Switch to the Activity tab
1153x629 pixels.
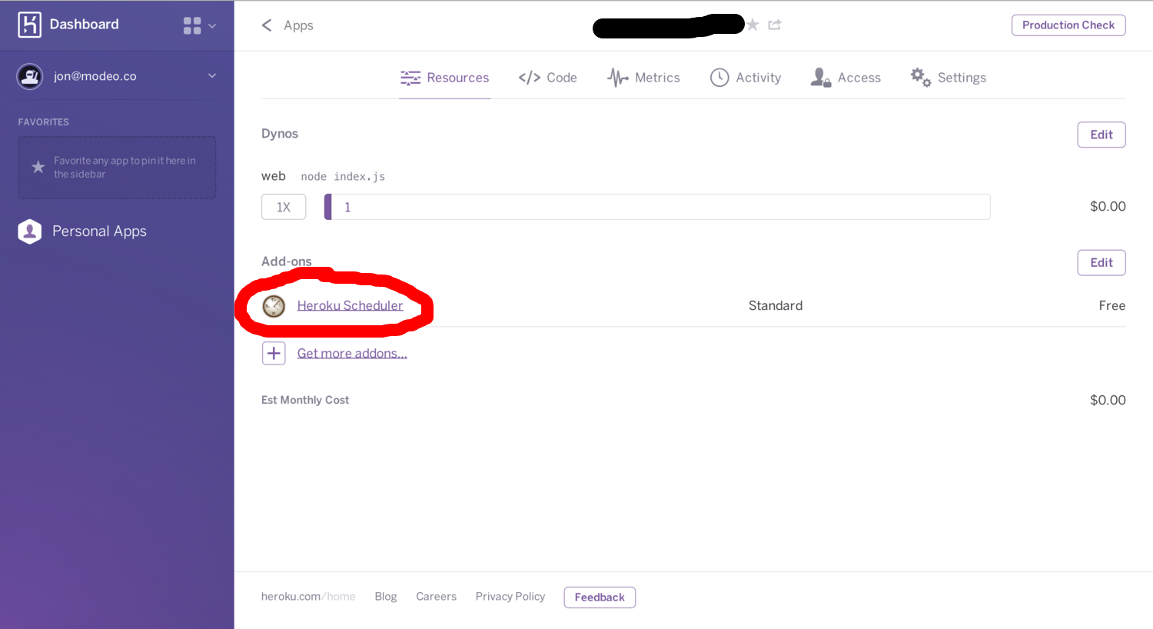(x=746, y=78)
